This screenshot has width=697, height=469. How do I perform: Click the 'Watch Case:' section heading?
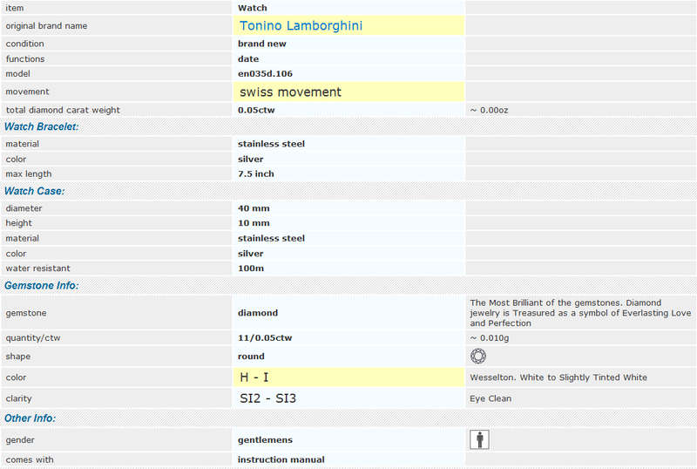point(34,191)
